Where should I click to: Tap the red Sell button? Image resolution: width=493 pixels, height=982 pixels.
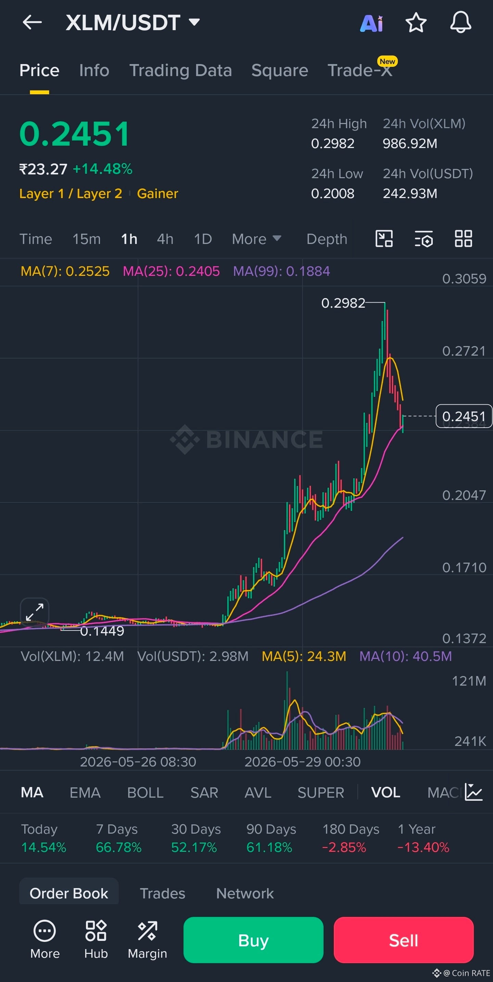[403, 940]
